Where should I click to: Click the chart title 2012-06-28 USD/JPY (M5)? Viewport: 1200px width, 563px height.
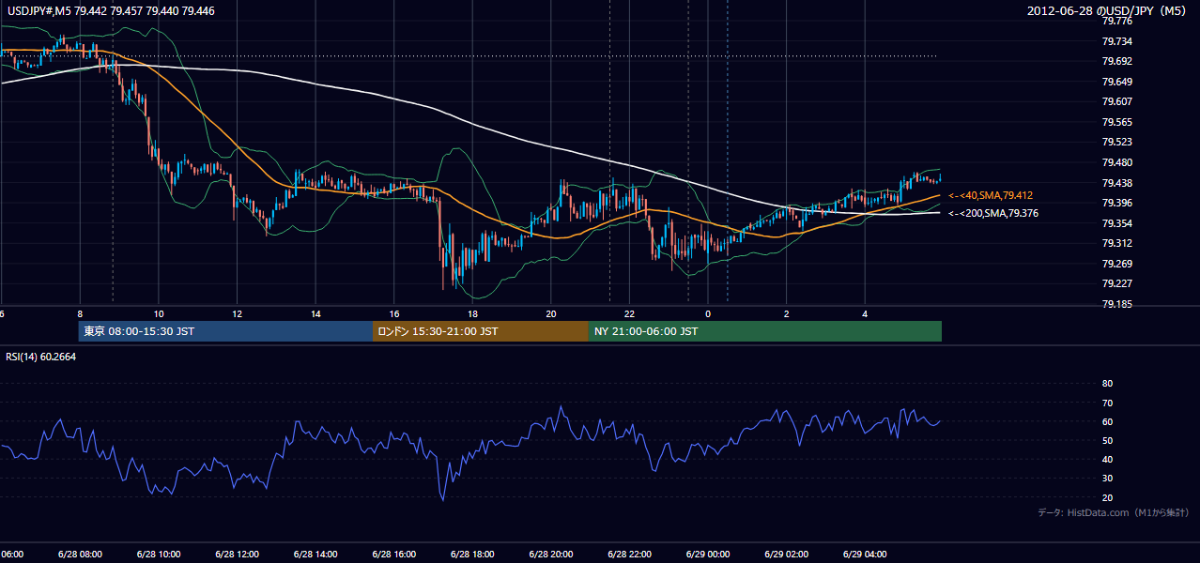pos(1107,11)
